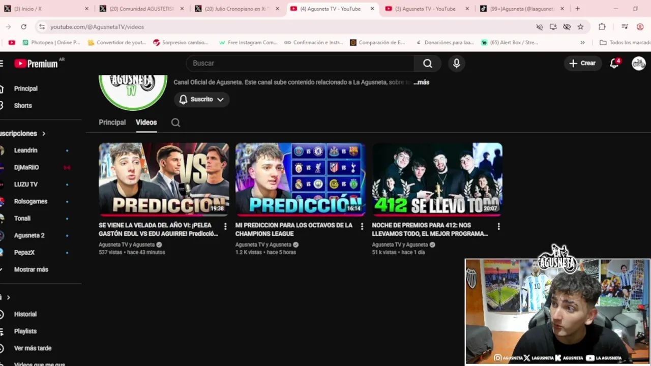Screen dimensions: 651x366
Task: Open the media control icon in toolbar
Action: coord(625,27)
